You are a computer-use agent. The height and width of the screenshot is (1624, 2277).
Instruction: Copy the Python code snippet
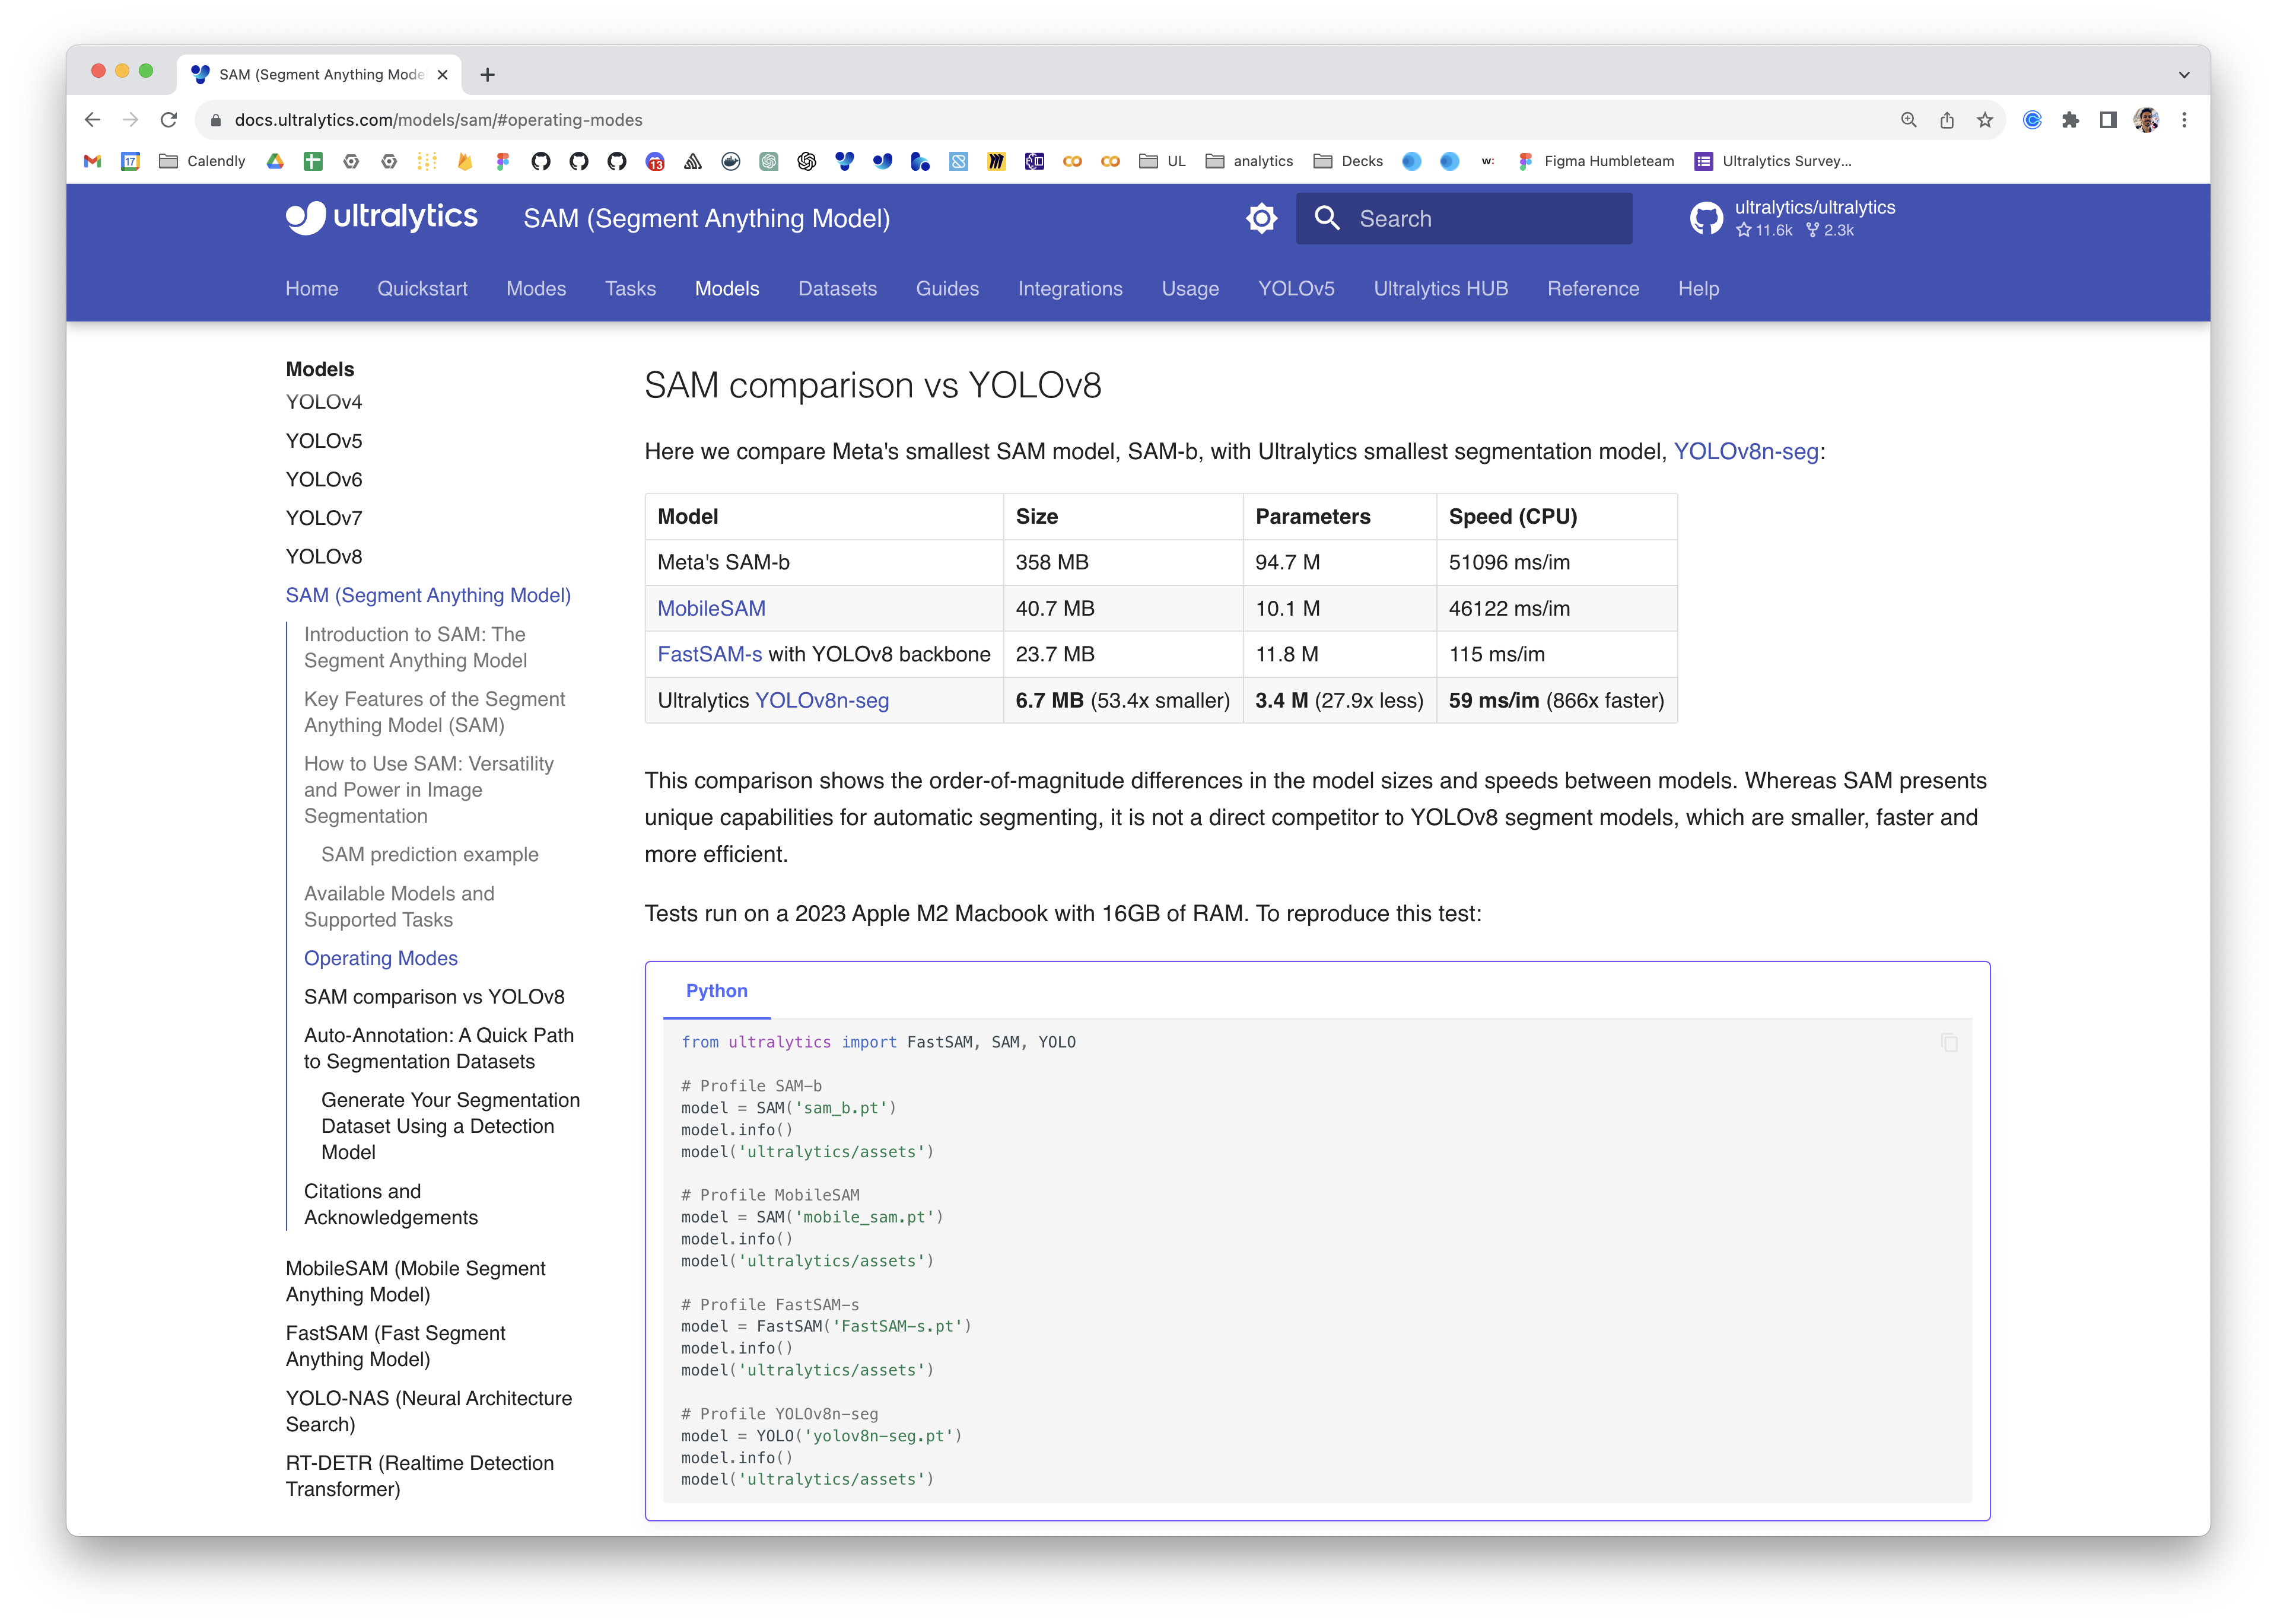(x=1950, y=1042)
